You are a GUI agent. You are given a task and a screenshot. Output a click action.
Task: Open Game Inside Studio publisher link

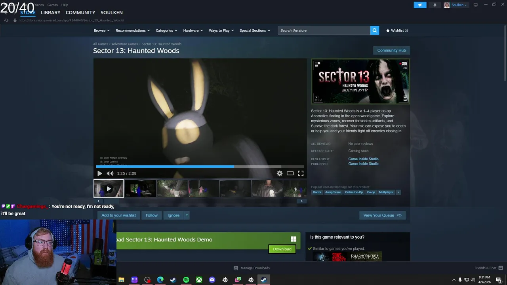tap(363, 164)
